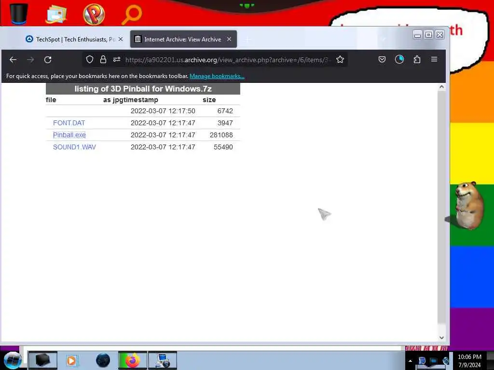Open the Manage bookmarks link
Viewport: 494px width, 370px height.
click(x=217, y=76)
